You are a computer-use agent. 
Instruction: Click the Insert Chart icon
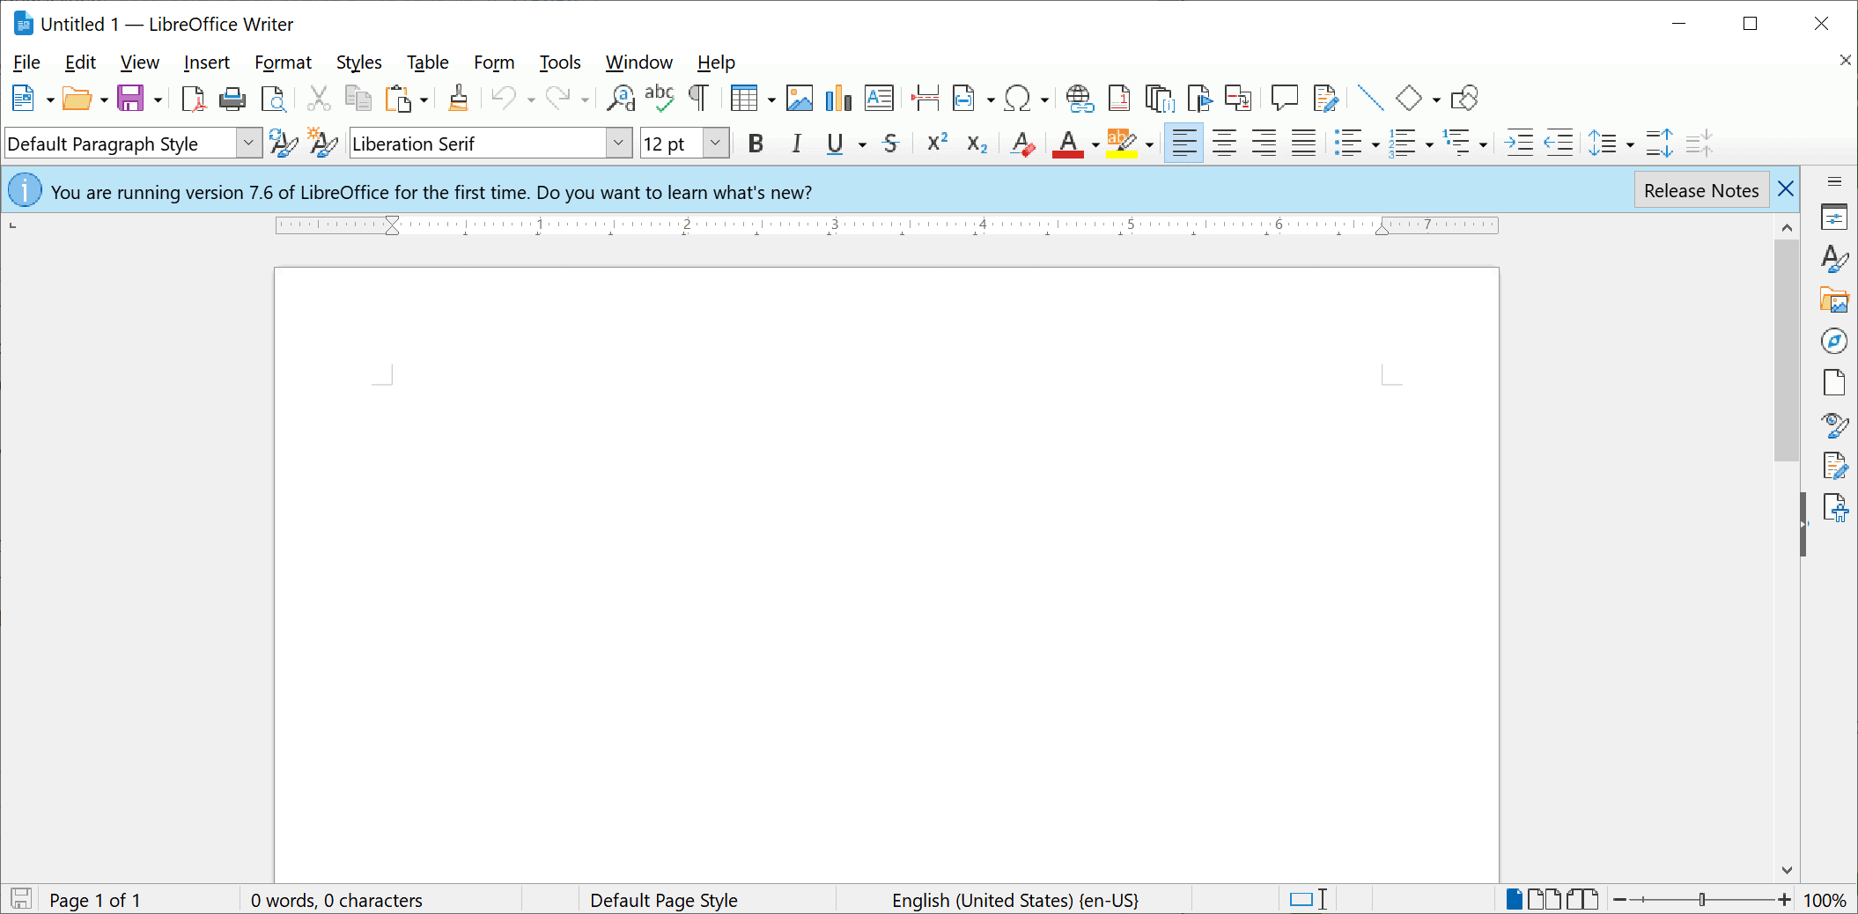(838, 99)
